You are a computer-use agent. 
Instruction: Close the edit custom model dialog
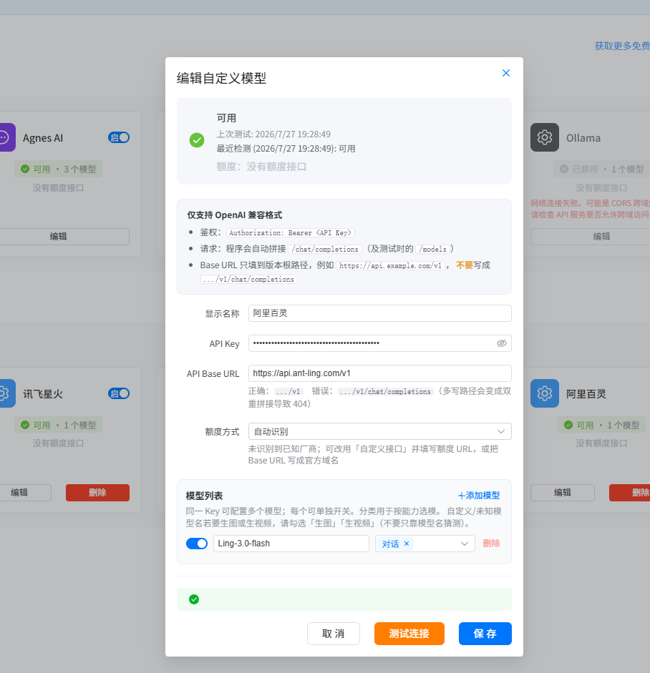coord(505,73)
